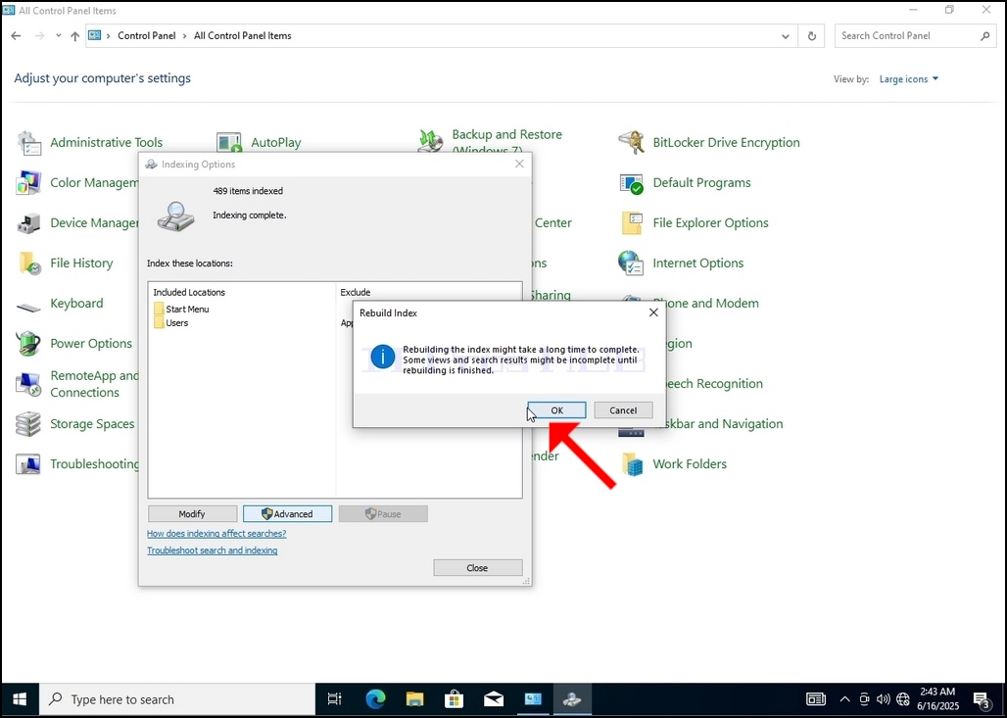
Task: Click 'Control Panel' breadcrumb
Action: [146, 36]
